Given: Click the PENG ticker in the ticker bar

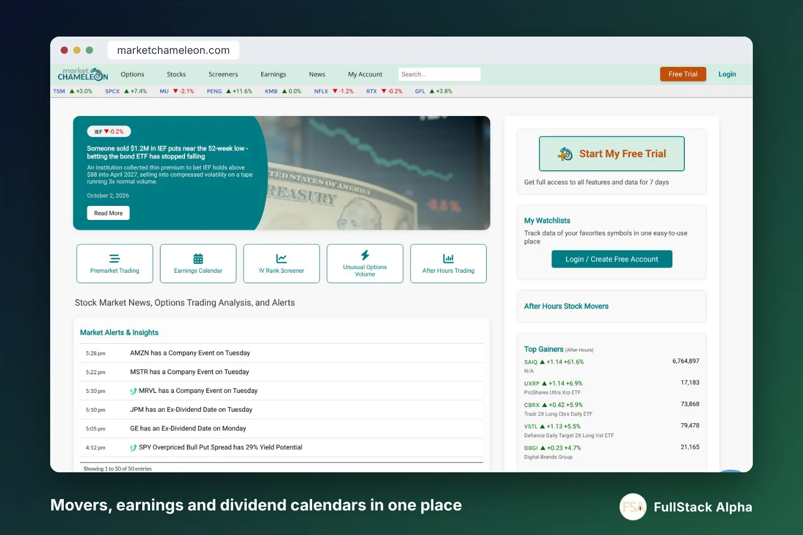Looking at the screenshot, I should tap(214, 91).
